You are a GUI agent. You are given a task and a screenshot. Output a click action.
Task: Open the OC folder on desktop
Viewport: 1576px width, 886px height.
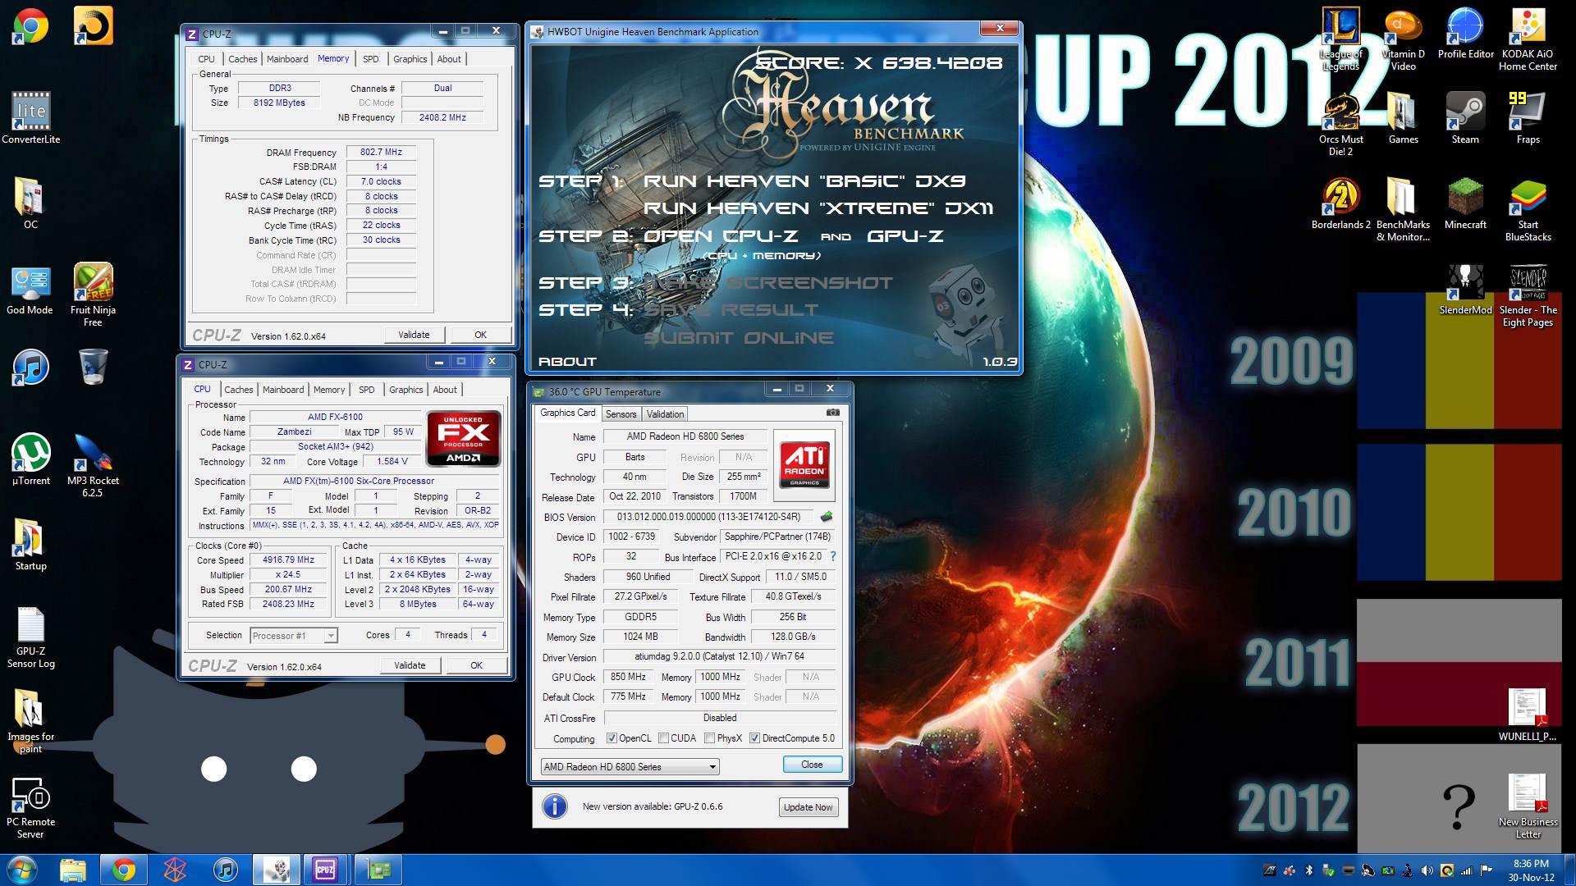click(x=30, y=203)
